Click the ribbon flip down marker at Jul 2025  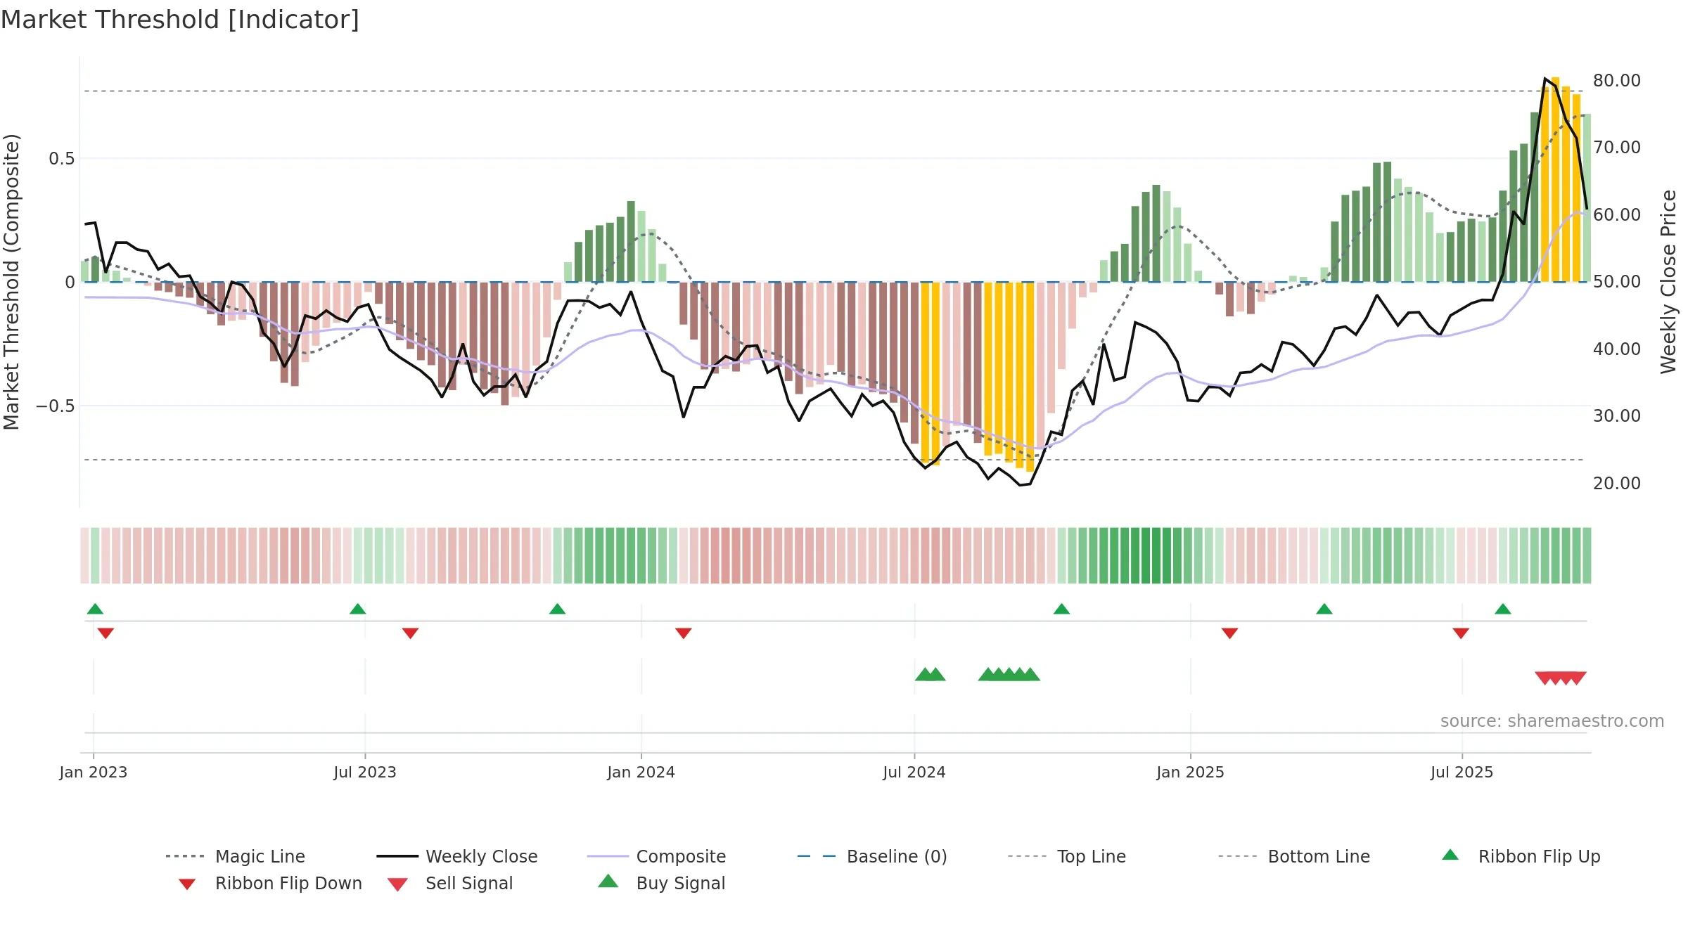[1461, 633]
